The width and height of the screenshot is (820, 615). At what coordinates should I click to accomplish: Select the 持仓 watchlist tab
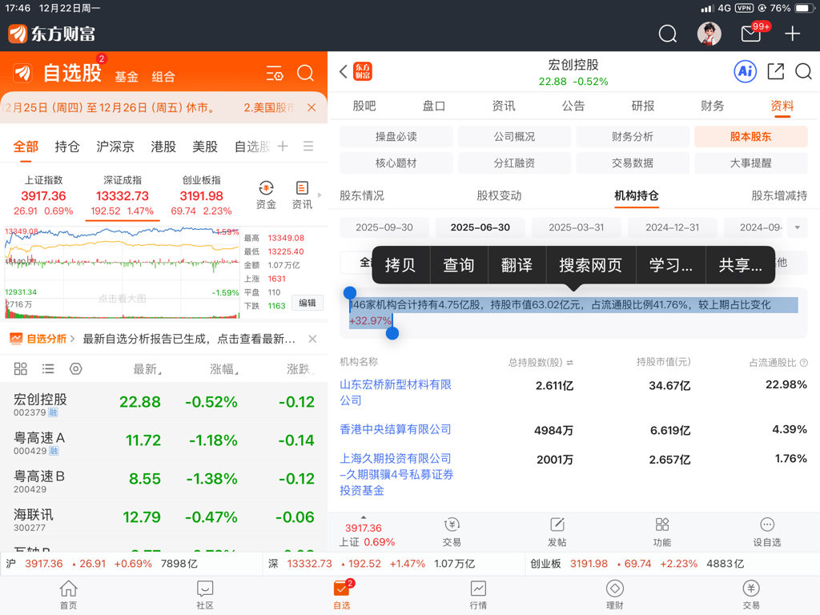[67, 147]
